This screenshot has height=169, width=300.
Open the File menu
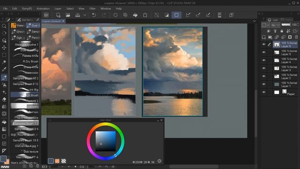(5, 8)
